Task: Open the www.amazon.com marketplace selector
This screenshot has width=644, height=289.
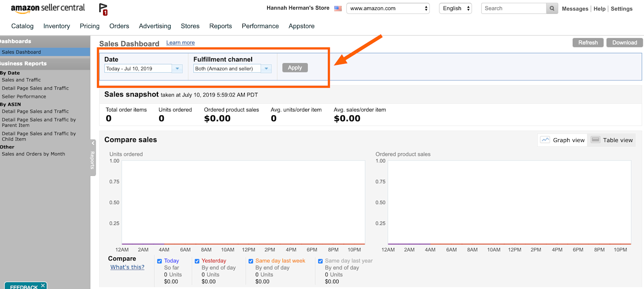Action: tap(388, 8)
